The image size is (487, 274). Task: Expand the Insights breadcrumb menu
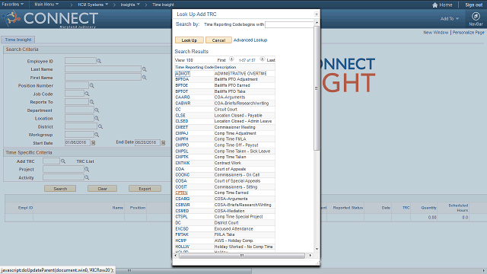(130, 5)
